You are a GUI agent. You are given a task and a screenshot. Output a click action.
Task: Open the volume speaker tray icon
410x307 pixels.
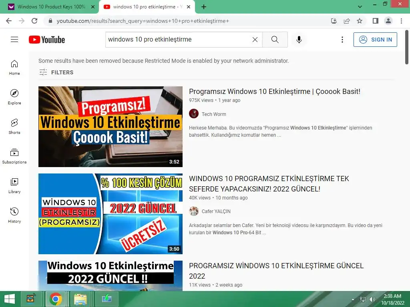pos(372,299)
